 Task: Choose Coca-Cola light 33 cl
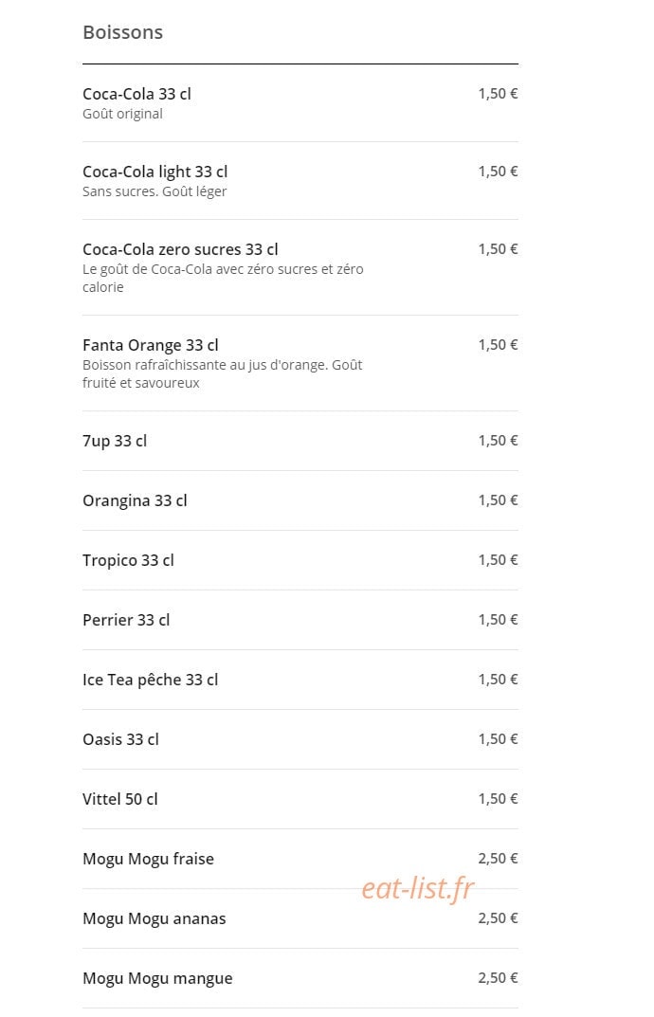(300, 181)
